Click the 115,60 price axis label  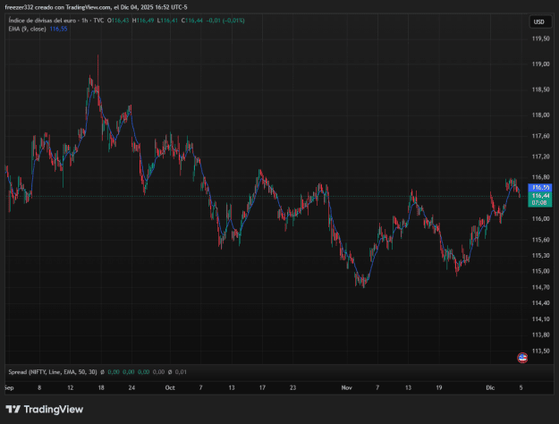point(540,240)
